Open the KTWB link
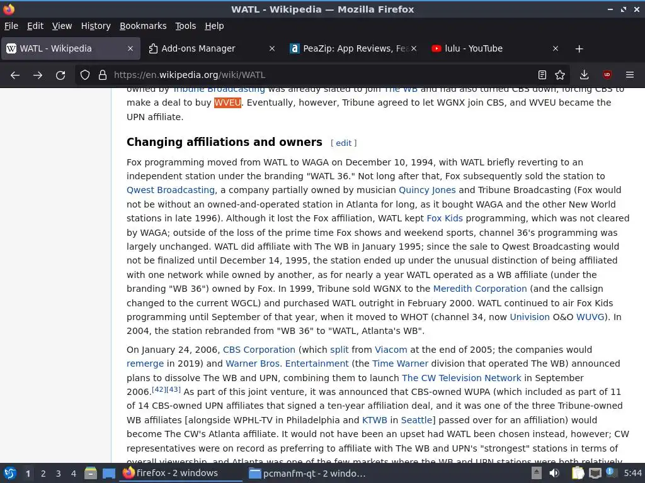Image resolution: width=645 pixels, height=483 pixels. [374, 420]
